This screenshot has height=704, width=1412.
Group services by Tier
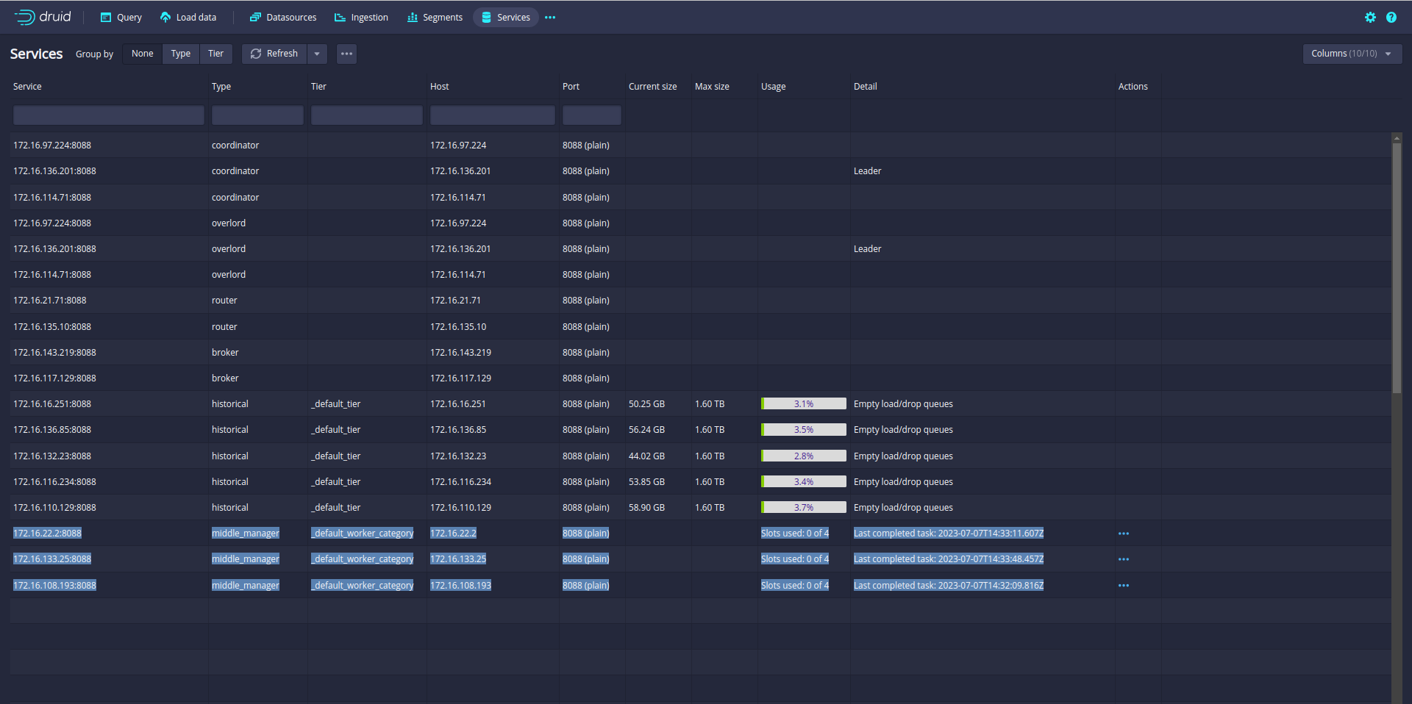click(x=215, y=54)
